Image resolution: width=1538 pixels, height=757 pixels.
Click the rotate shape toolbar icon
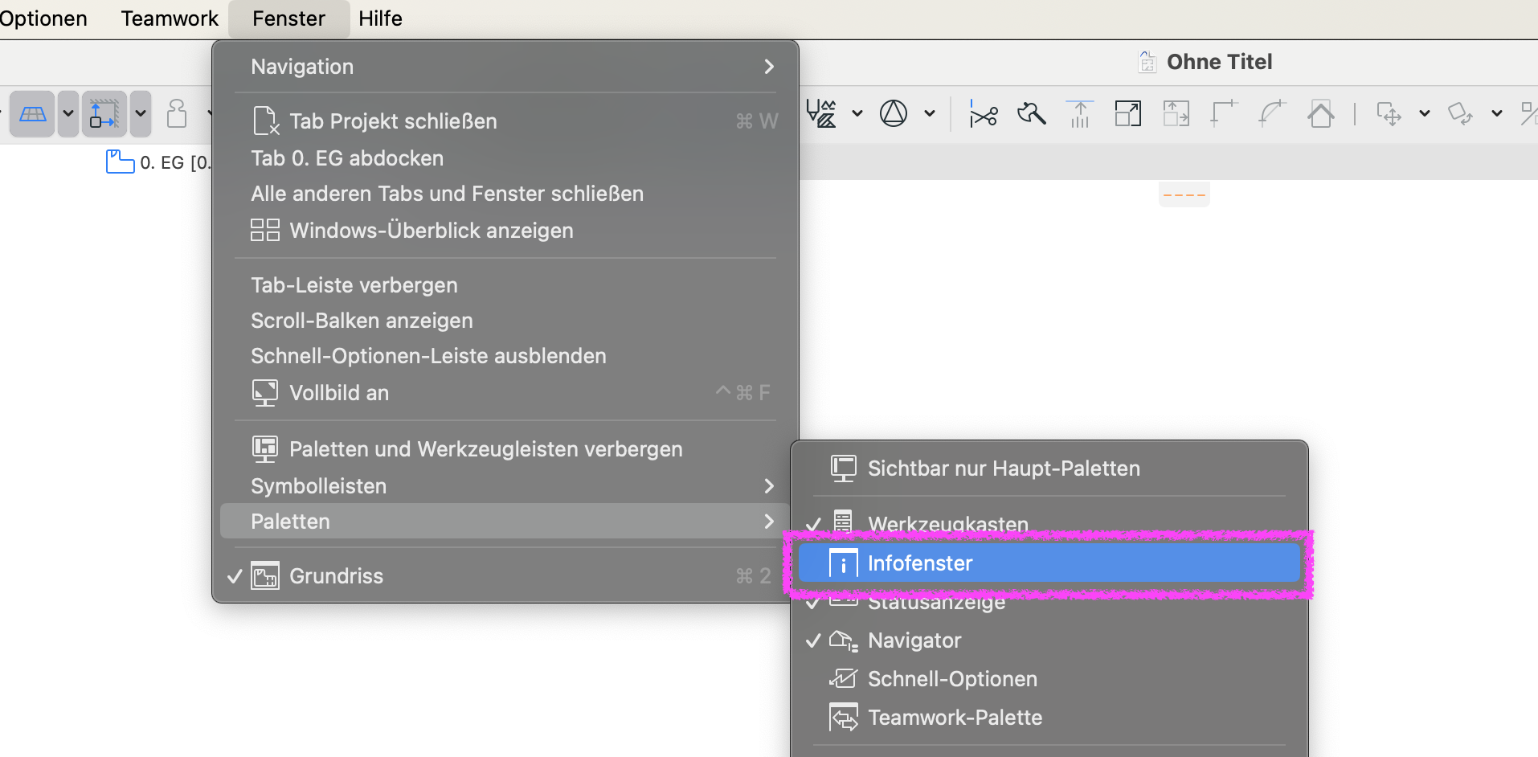(x=1461, y=114)
